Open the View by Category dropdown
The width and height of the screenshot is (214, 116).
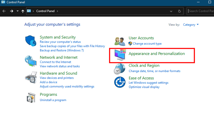pyautogui.click(x=191, y=25)
